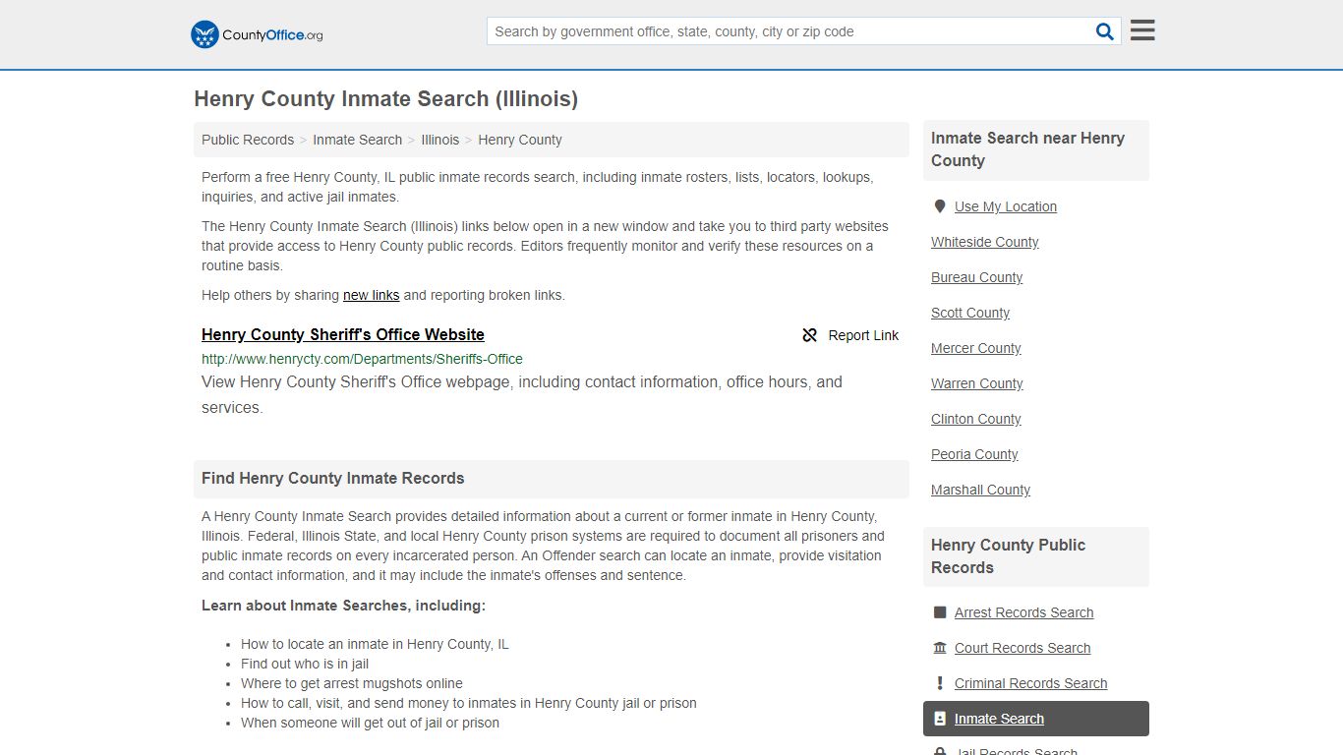Click 'Inmate Search near Henry County' heading
Viewport: 1343px width, 755px height.
[1027, 149]
